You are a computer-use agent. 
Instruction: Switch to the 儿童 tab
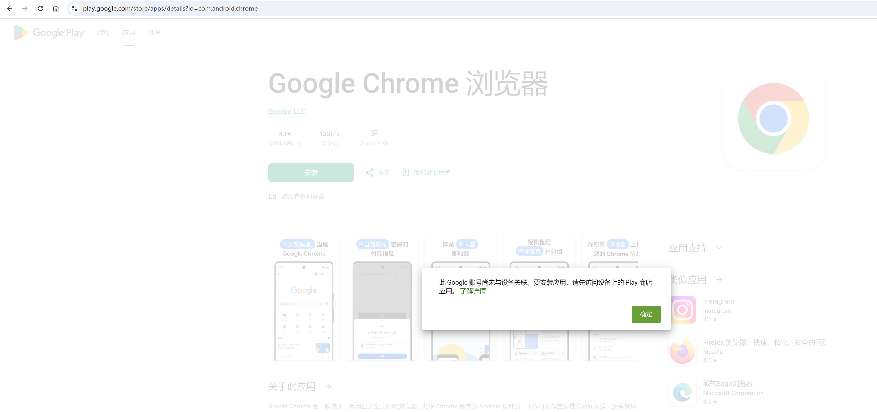point(154,33)
